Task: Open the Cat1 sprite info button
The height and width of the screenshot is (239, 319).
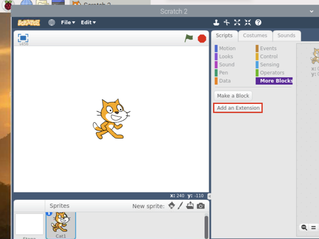Action: point(49,213)
